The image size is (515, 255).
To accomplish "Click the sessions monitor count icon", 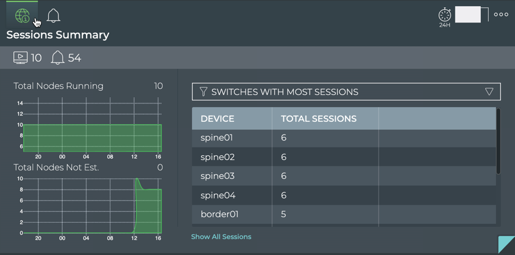I will [x=20, y=58].
